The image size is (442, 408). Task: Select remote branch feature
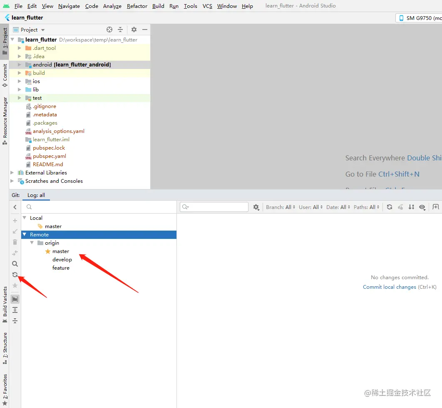61,268
